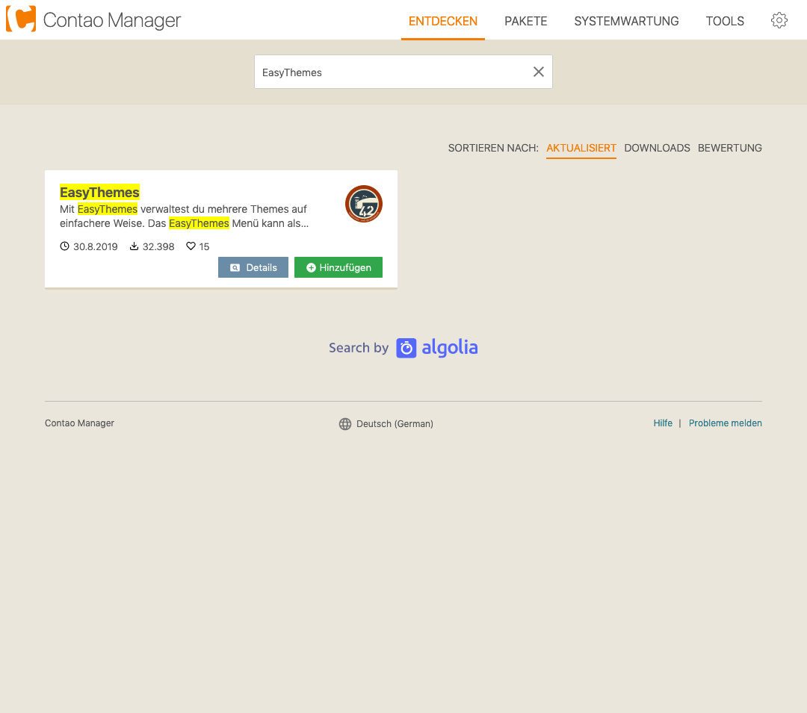Click the 'Search by' text
Screen dimensions: 807x713
(359, 348)
